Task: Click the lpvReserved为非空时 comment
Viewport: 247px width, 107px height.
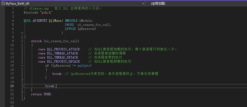Action: point(111,74)
